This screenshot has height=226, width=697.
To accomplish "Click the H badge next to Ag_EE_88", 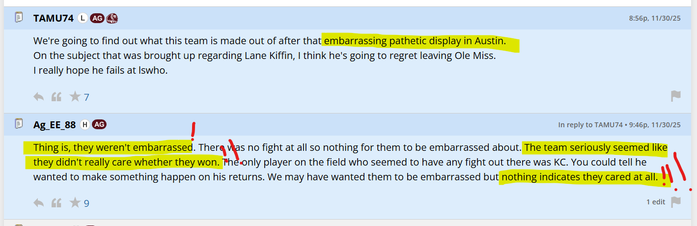I will coord(84,124).
